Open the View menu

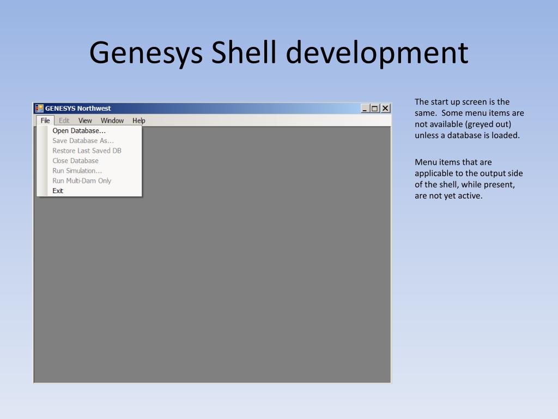(x=85, y=121)
